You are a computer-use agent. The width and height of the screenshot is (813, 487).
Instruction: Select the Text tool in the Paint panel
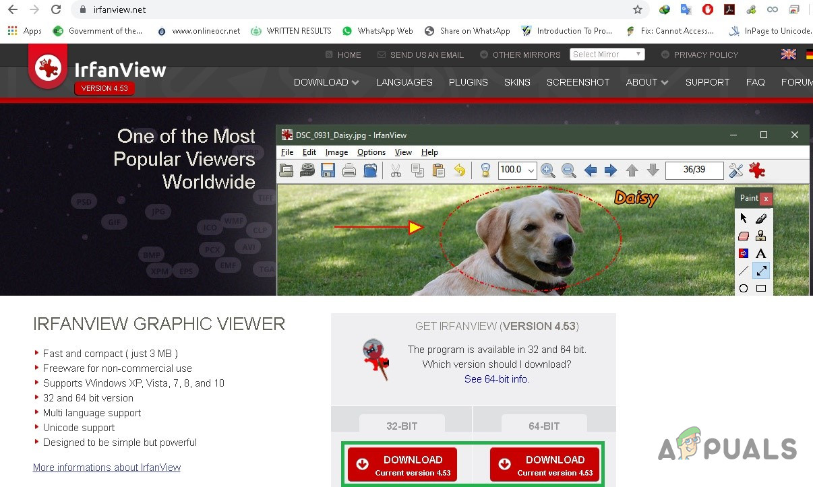point(761,253)
